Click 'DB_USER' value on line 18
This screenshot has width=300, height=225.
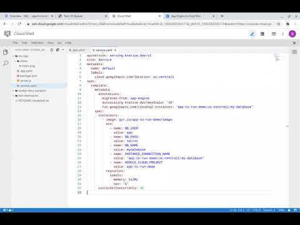(131, 128)
